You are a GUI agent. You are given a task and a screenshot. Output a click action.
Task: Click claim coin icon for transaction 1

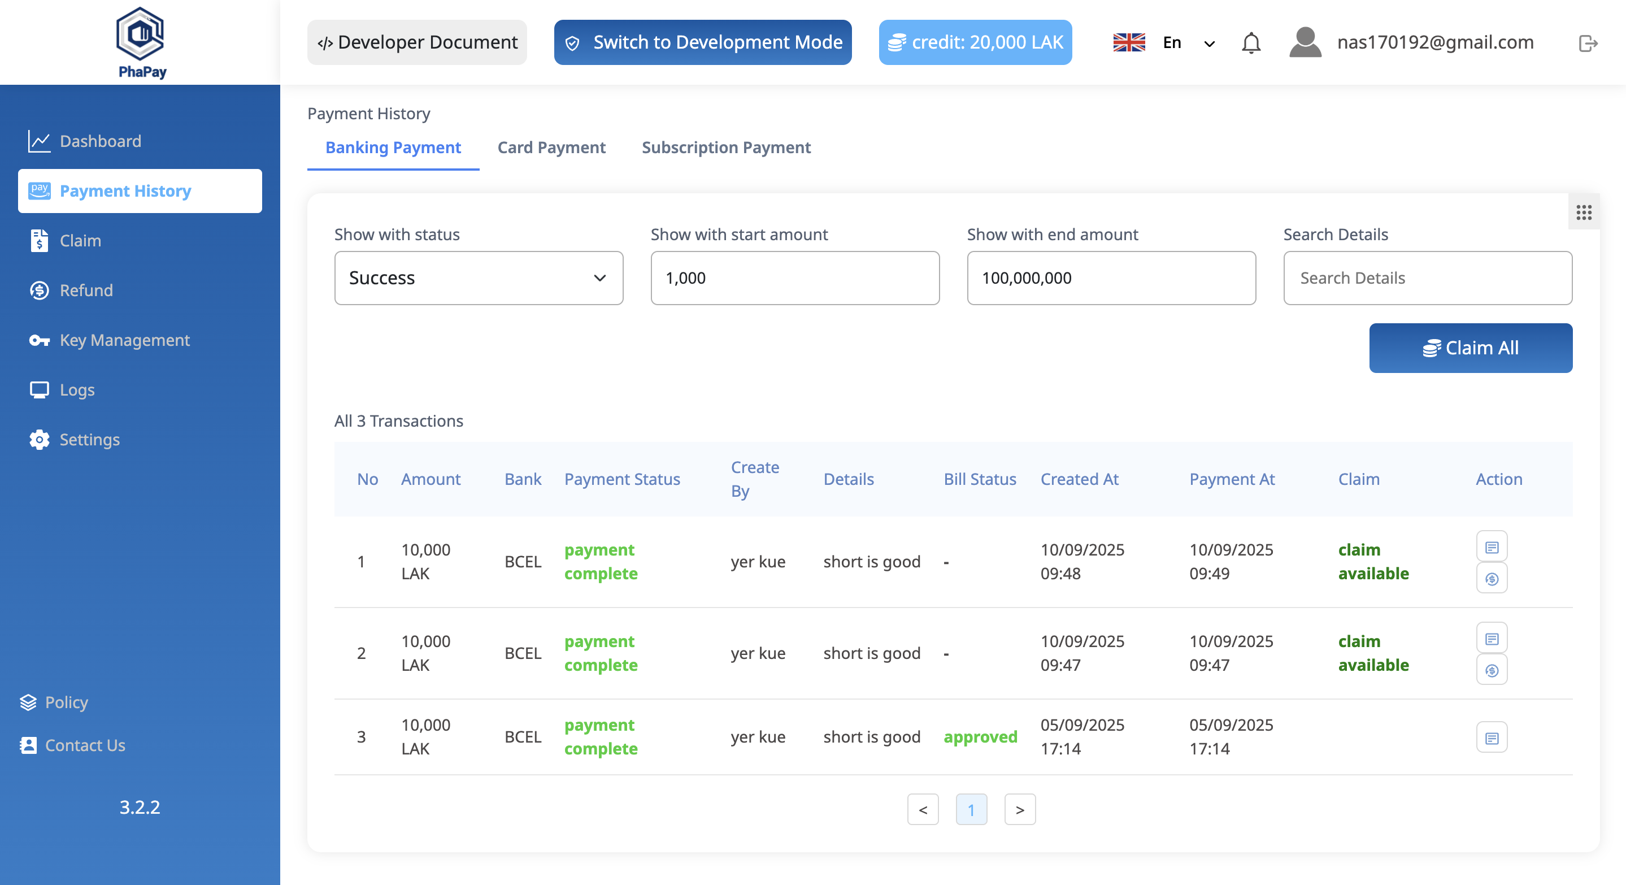tap(1491, 578)
